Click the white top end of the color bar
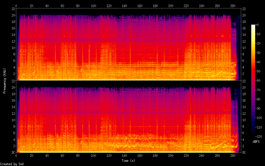The height and width of the screenshot is (166, 265). (x=253, y=26)
